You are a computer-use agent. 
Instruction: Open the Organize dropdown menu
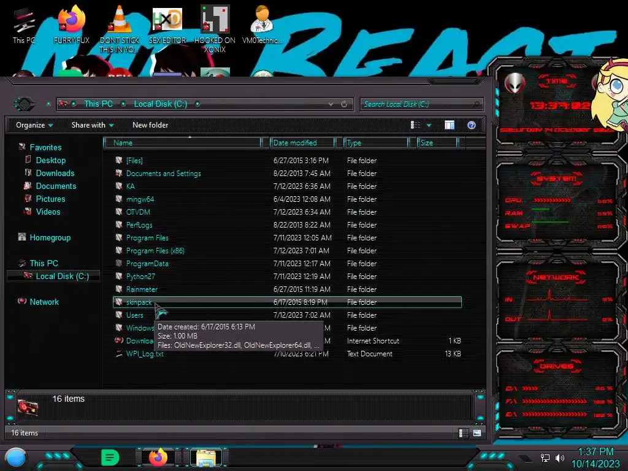pyautogui.click(x=34, y=125)
